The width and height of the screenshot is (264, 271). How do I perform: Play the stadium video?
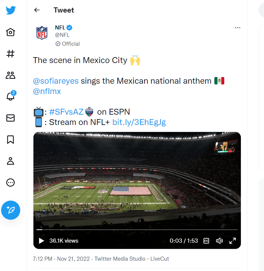(x=41, y=241)
